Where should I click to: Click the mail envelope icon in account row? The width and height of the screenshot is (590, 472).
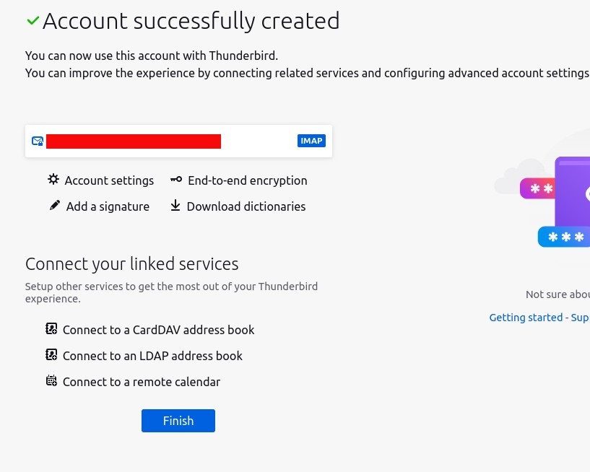(x=38, y=141)
